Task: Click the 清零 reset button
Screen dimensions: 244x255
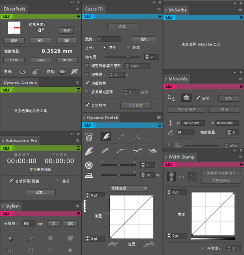Action: point(66,31)
